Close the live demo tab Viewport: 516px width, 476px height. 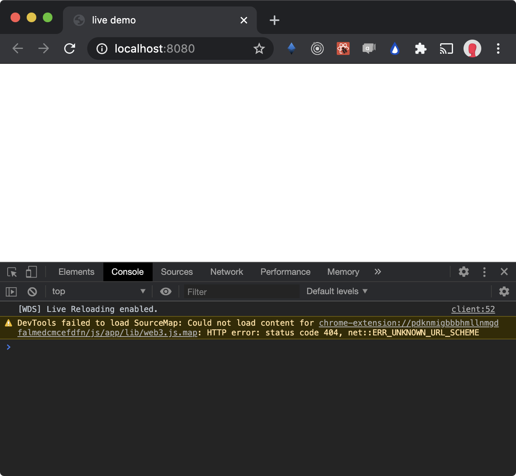(x=244, y=20)
